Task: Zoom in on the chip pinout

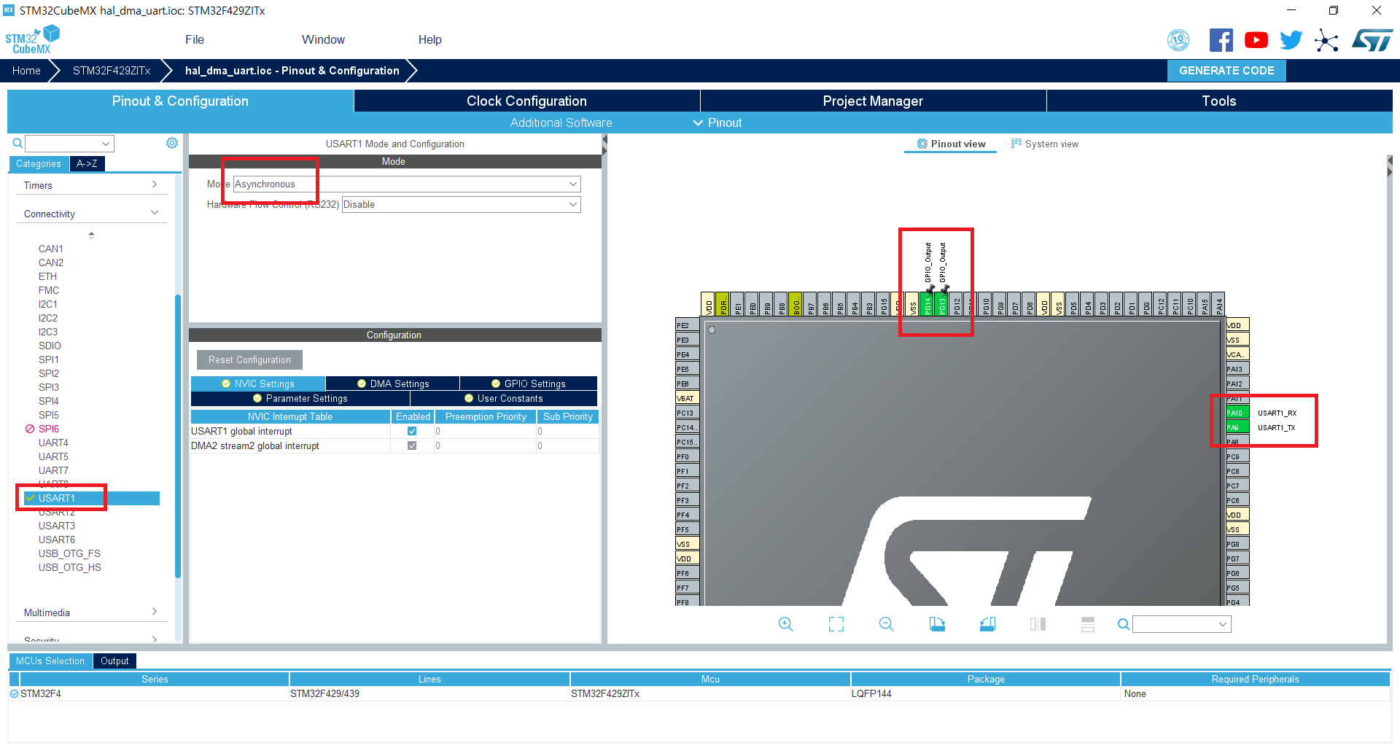Action: click(x=785, y=624)
